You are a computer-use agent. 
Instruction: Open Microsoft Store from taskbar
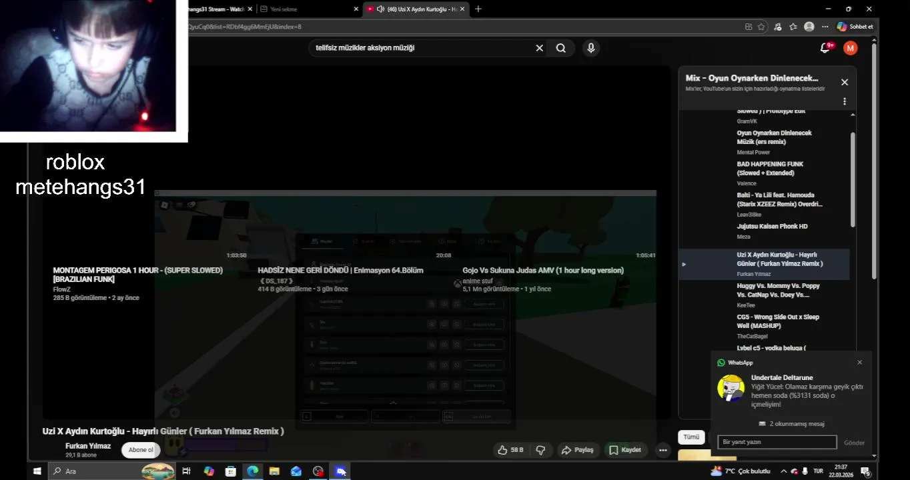(x=231, y=471)
